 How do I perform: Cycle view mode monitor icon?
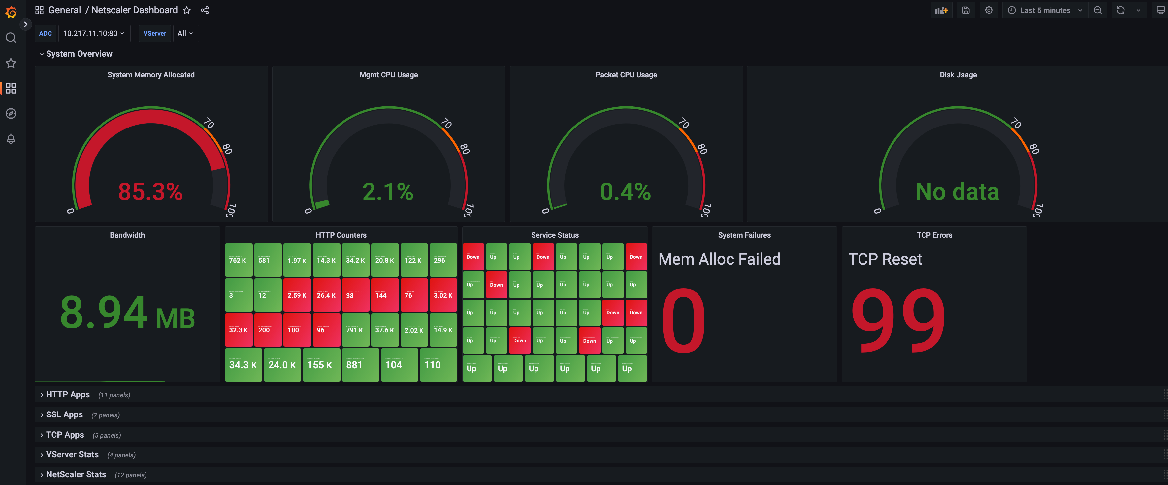tap(1160, 10)
